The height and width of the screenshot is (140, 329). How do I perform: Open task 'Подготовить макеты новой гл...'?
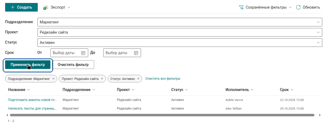(32, 100)
